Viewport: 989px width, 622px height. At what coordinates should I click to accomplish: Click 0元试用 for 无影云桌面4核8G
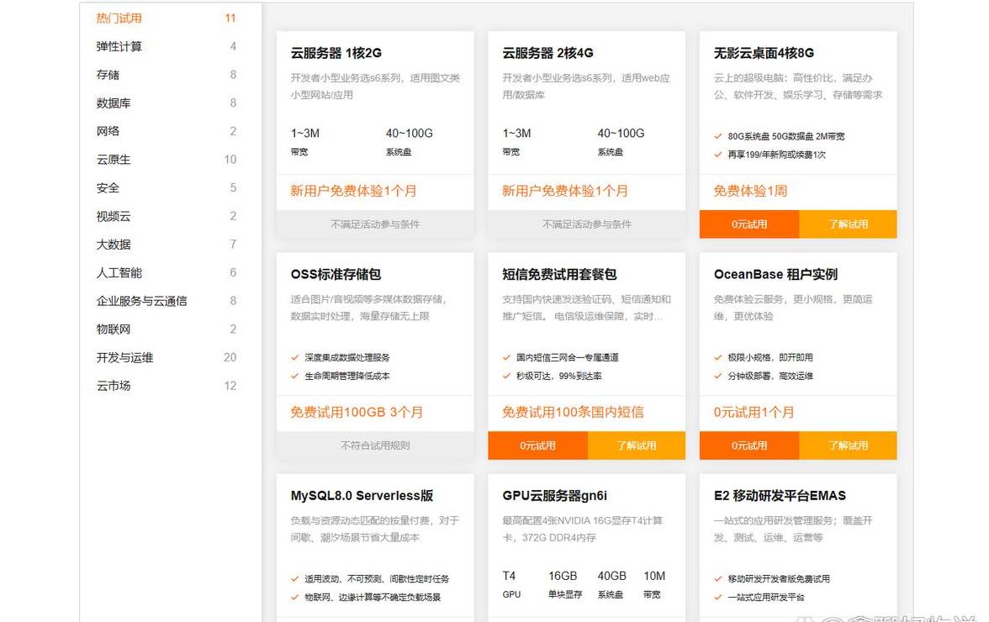749,224
